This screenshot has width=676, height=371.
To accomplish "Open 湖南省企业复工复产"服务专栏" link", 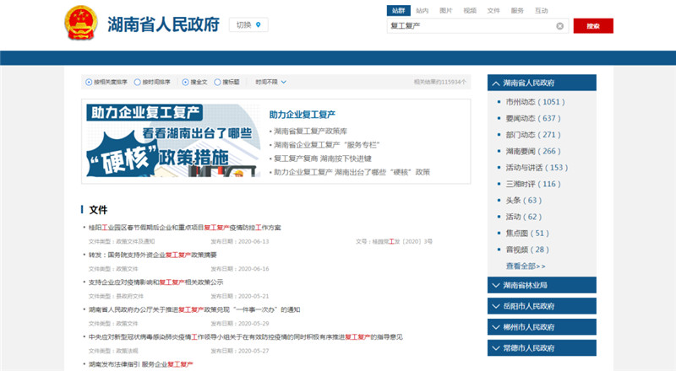I will pyautogui.click(x=326, y=145).
